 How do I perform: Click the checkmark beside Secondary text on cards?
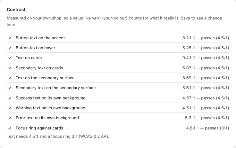(10, 68)
